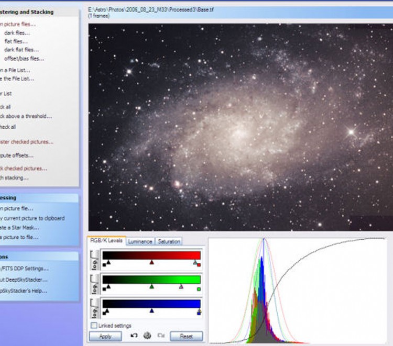
Task: Click Register checked pictures link
Action: click(x=27, y=142)
